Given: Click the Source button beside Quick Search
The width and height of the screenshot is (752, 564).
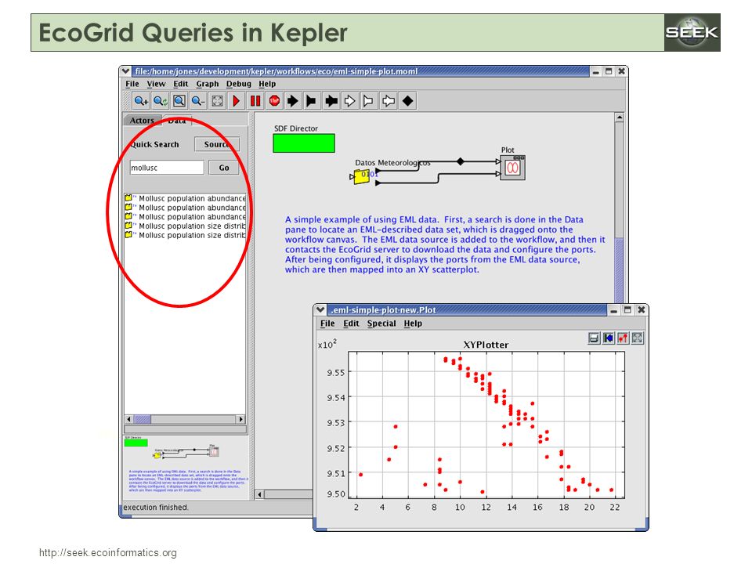Looking at the screenshot, I should pos(217,144).
